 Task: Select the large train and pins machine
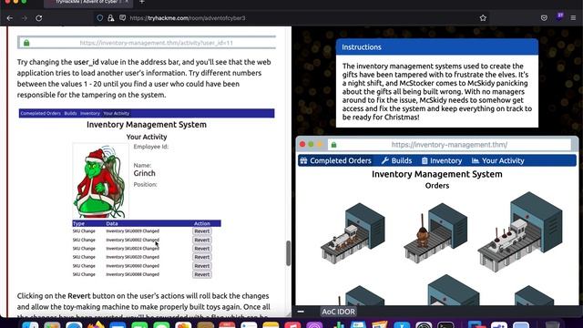(520, 231)
